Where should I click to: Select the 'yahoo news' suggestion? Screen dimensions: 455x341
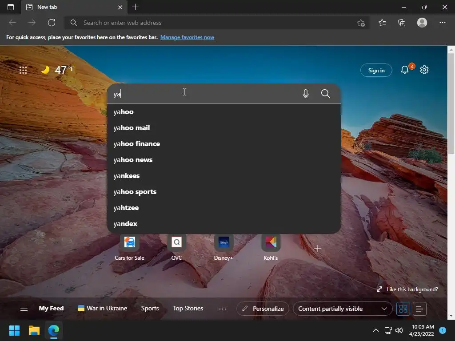pos(224,159)
